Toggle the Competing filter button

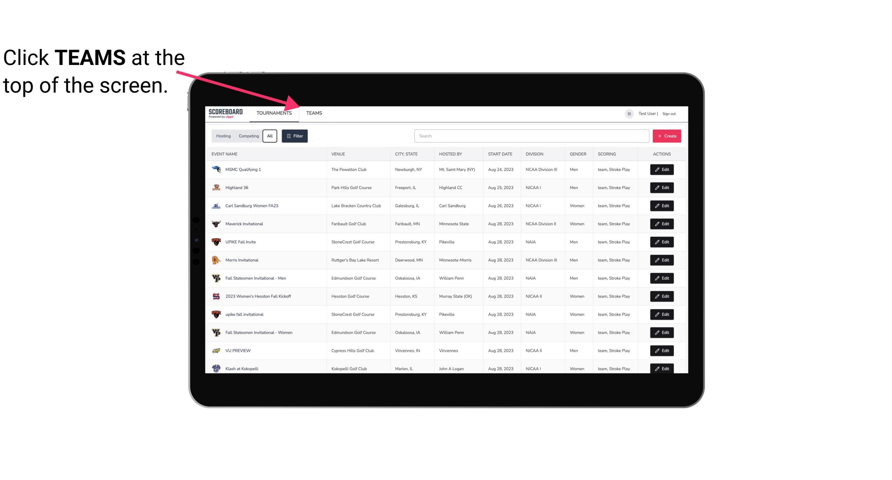coord(248,136)
